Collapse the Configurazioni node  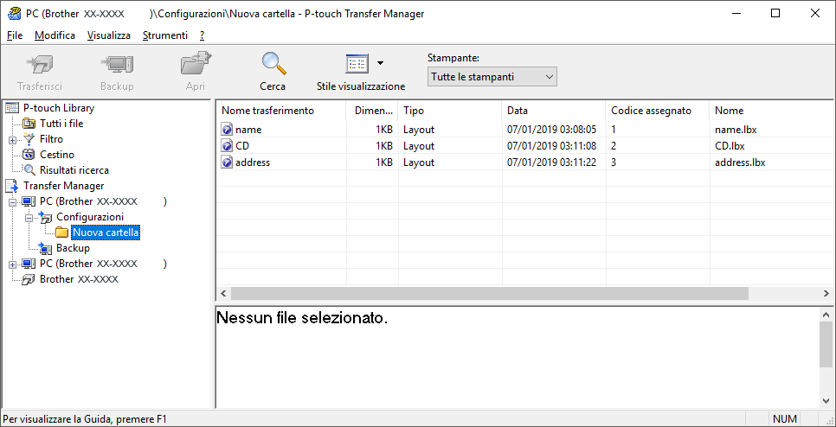(29, 217)
